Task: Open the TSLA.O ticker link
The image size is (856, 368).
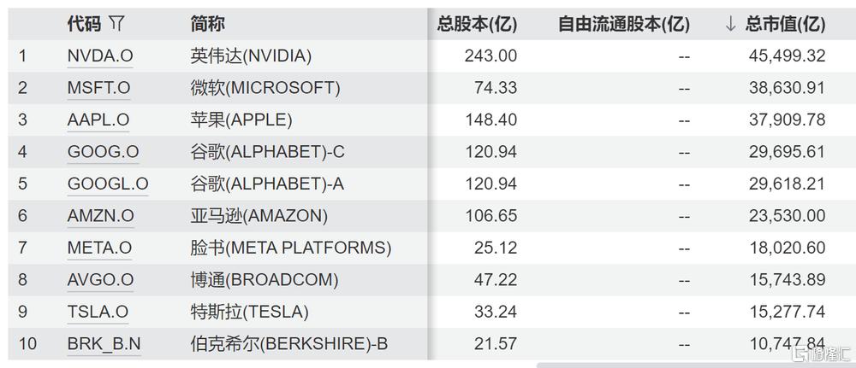Action: [x=98, y=312]
